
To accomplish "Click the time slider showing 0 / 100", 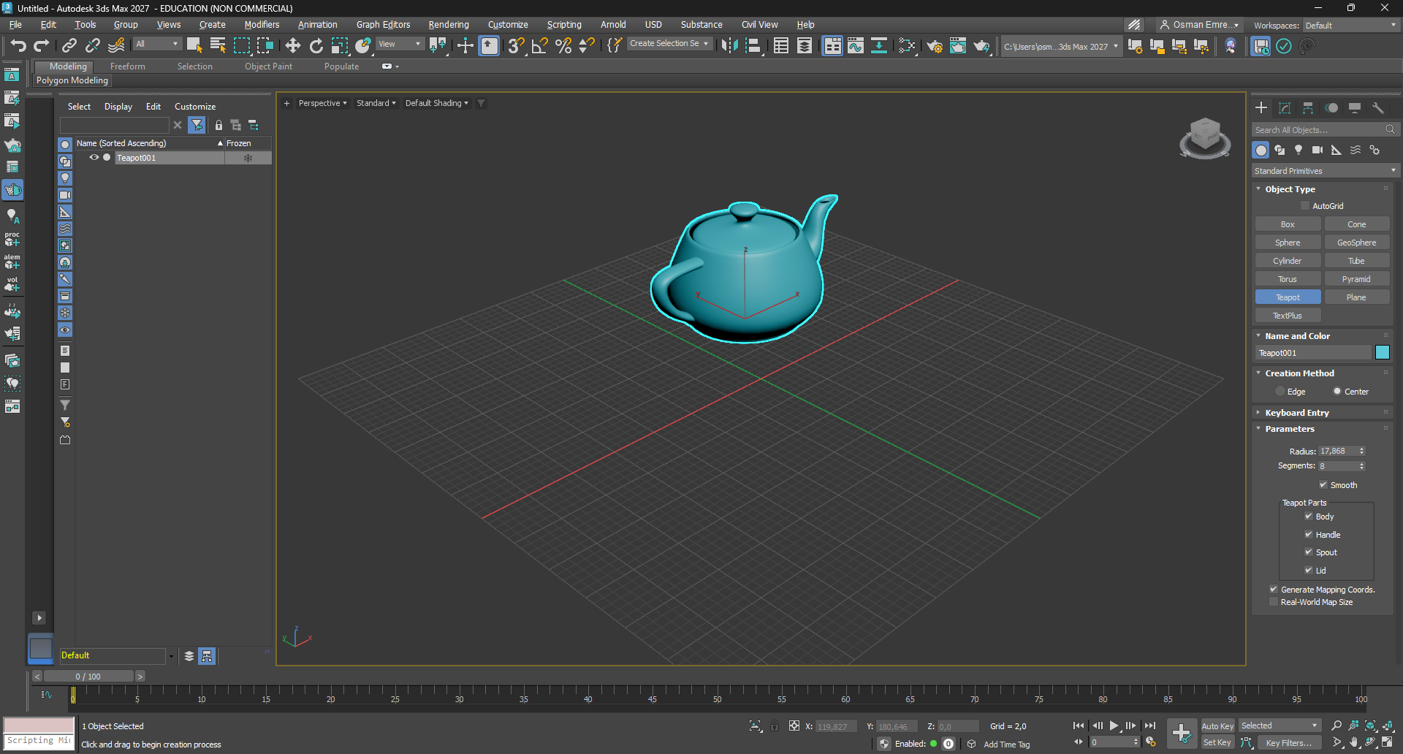I will [88, 677].
